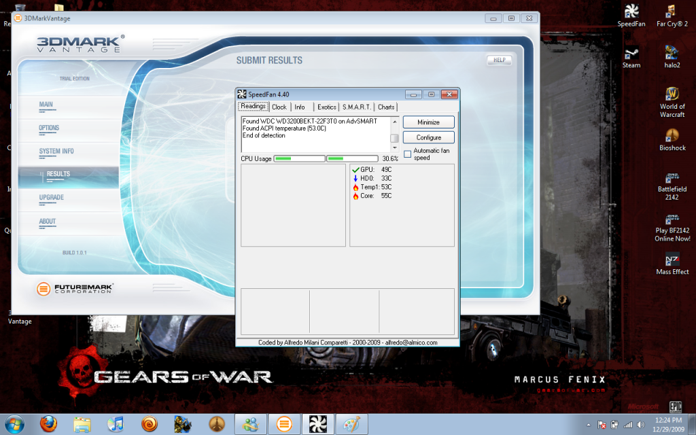Launch iTunes from the taskbar
This screenshot has width=696, height=435.
click(x=116, y=424)
